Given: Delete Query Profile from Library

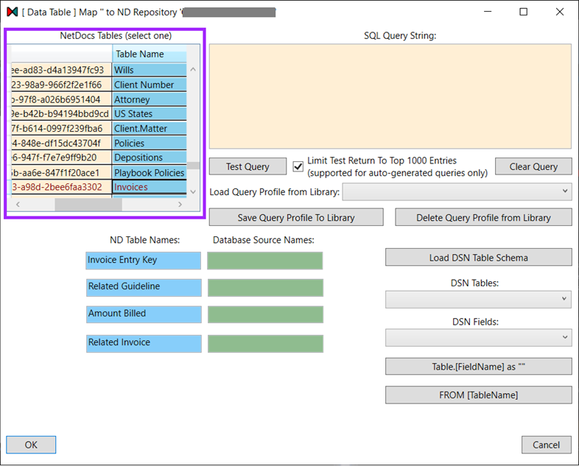Looking at the screenshot, I should 483,217.
